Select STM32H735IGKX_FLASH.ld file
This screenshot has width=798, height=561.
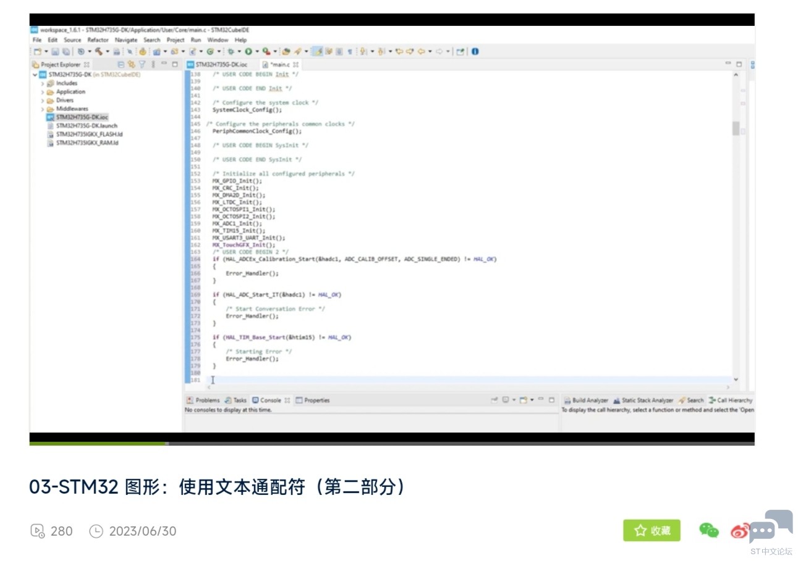(x=85, y=135)
